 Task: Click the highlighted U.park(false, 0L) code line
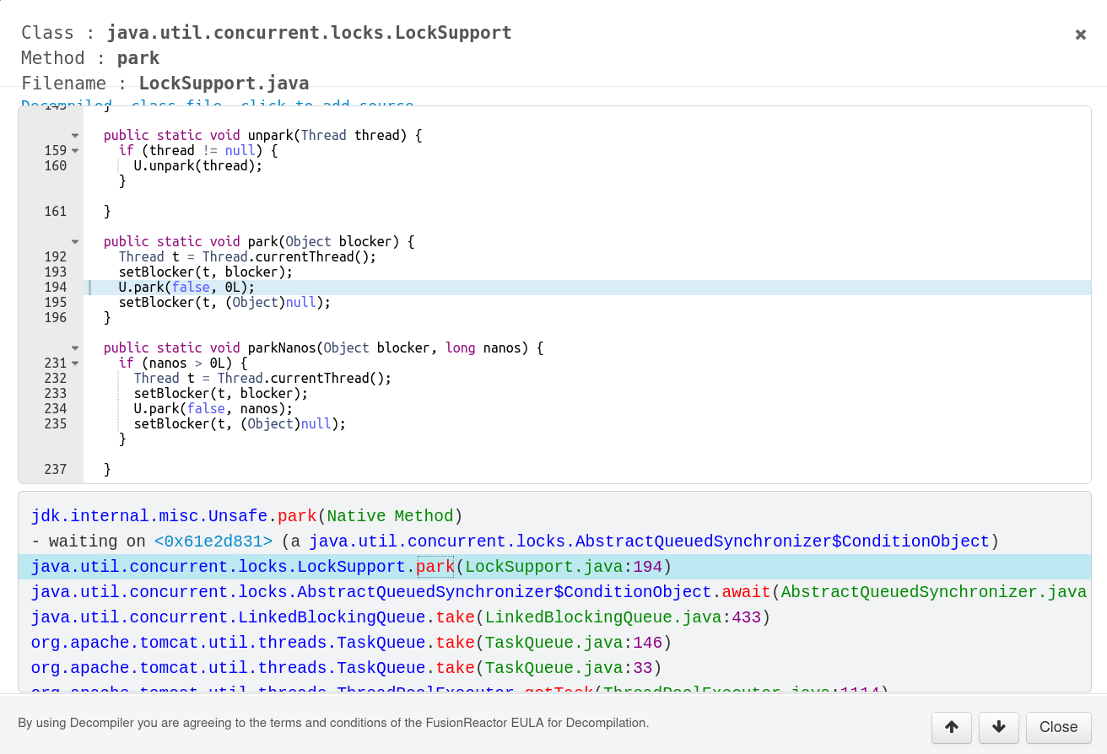click(587, 288)
